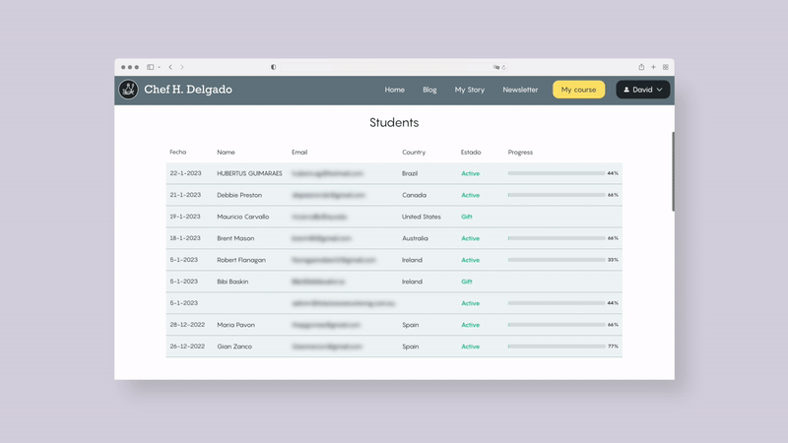Image resolution: width=788 pixels, height=443 pixels.
Task: Click the yellow My course button
Action: pyautogui.click(x=578, y=90)
